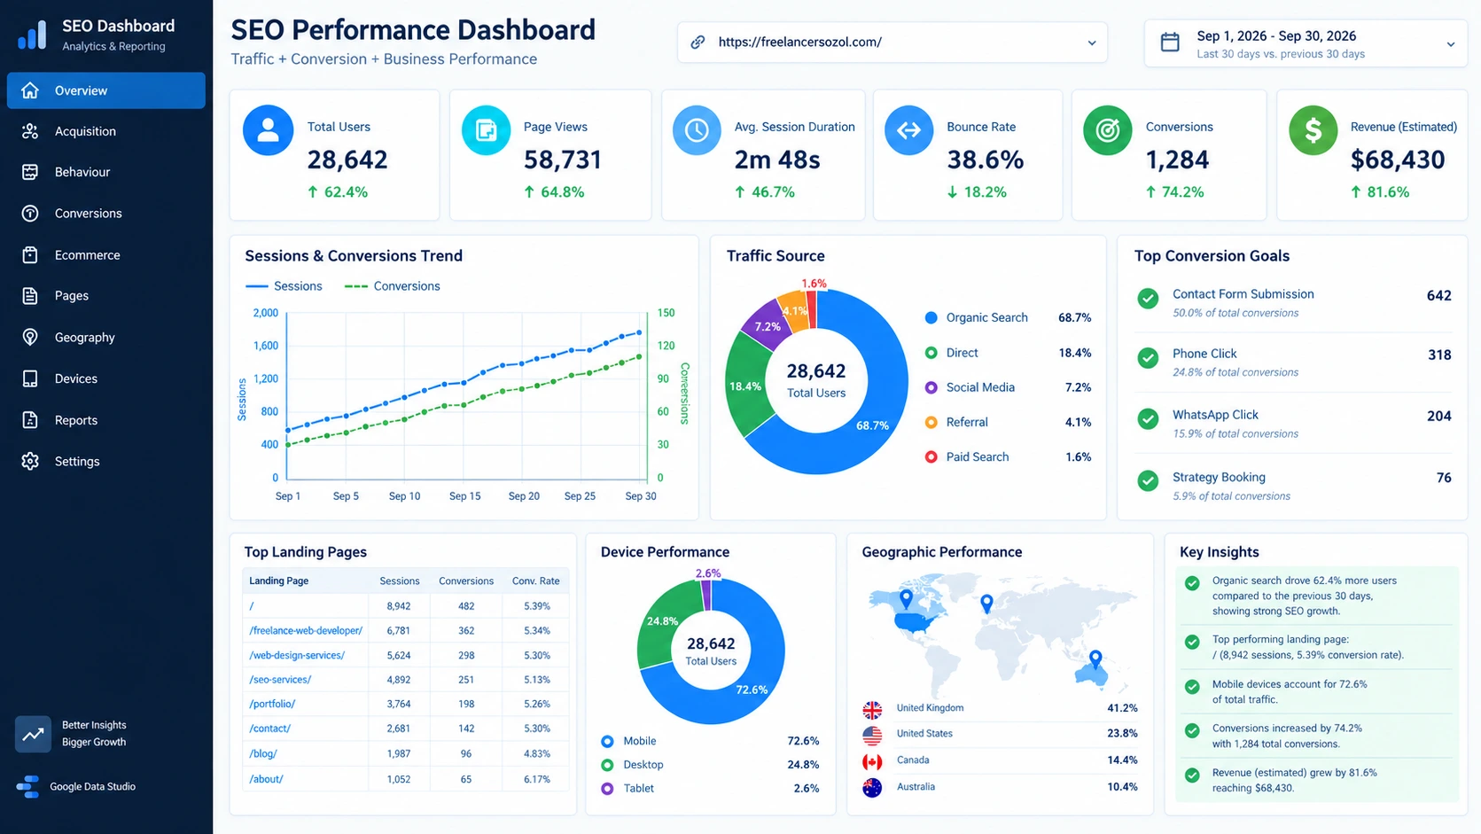Open the /seo-services/ landing page link
Image resolution: width=1481 pixels, height=834 pixels.
tap(280, 680)
